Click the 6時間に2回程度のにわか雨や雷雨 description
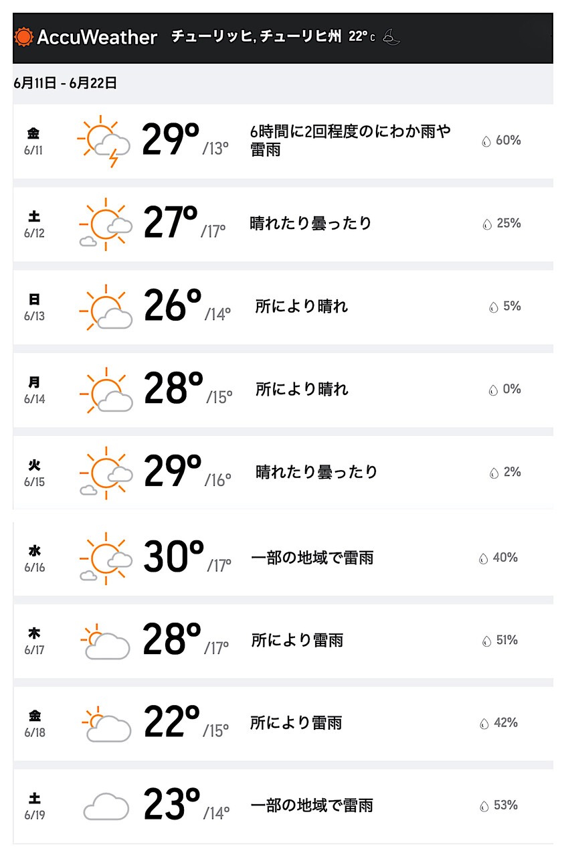The width and height of the screenshot is (566, 857). (x=351, y=141)
